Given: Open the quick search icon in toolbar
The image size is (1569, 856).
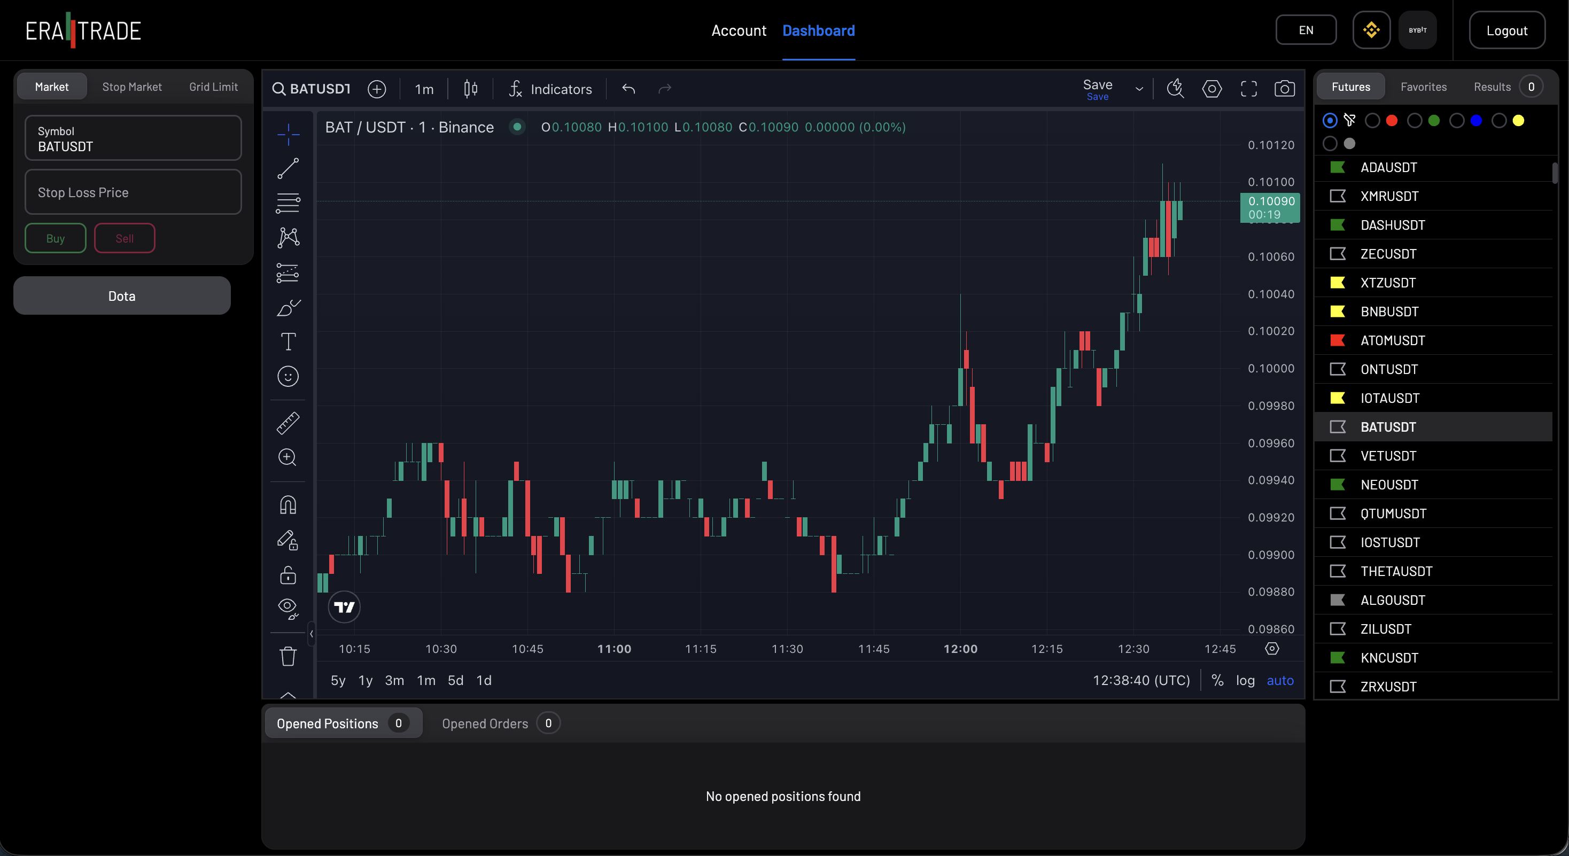Looking at the screenshot, I should coord(1175,89).
